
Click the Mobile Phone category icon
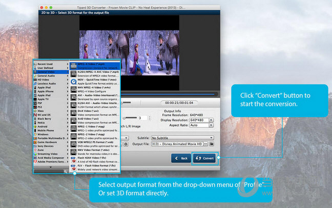coord(35,131)
